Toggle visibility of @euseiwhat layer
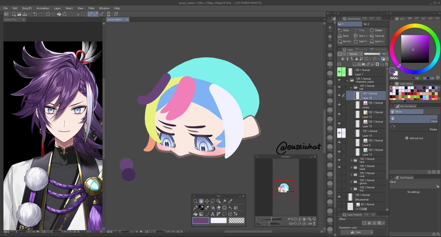The height and width of the screenshot is (237, 441). tap(339, 197)
